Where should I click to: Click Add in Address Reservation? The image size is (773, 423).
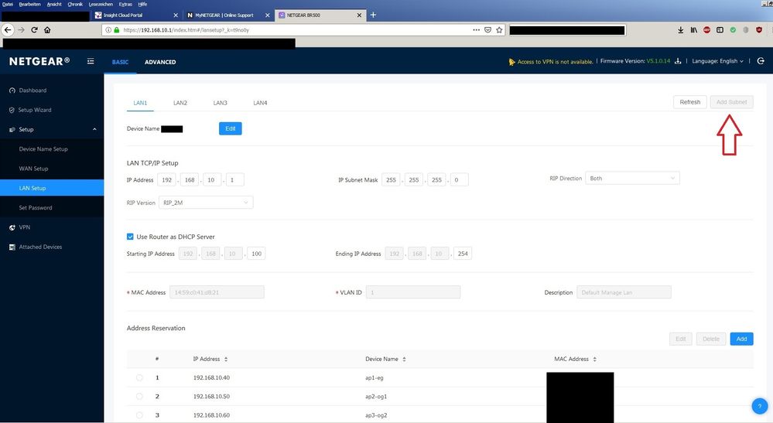click(x=741, y=339)
